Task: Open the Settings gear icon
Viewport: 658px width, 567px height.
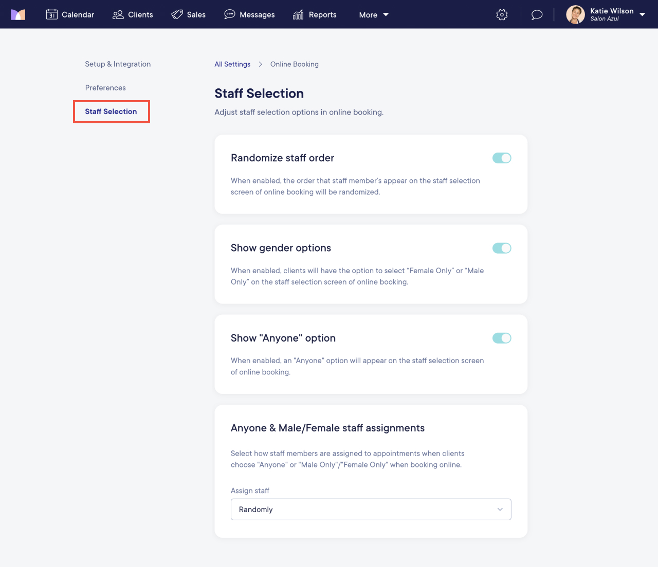Action: [502, 14]
